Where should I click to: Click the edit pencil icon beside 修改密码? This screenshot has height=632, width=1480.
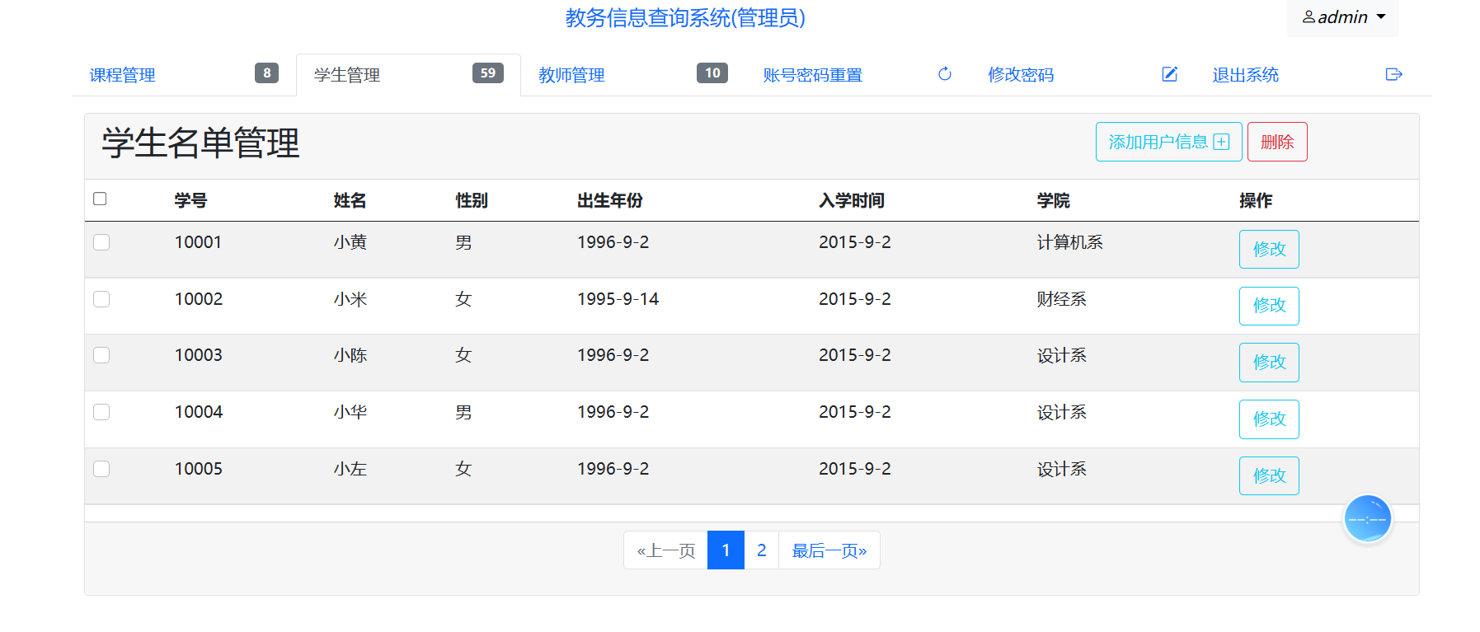1169,74
